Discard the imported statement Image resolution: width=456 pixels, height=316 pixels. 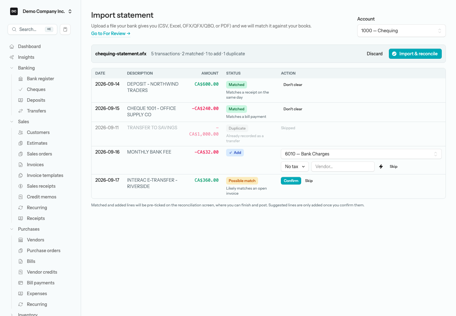375,54
